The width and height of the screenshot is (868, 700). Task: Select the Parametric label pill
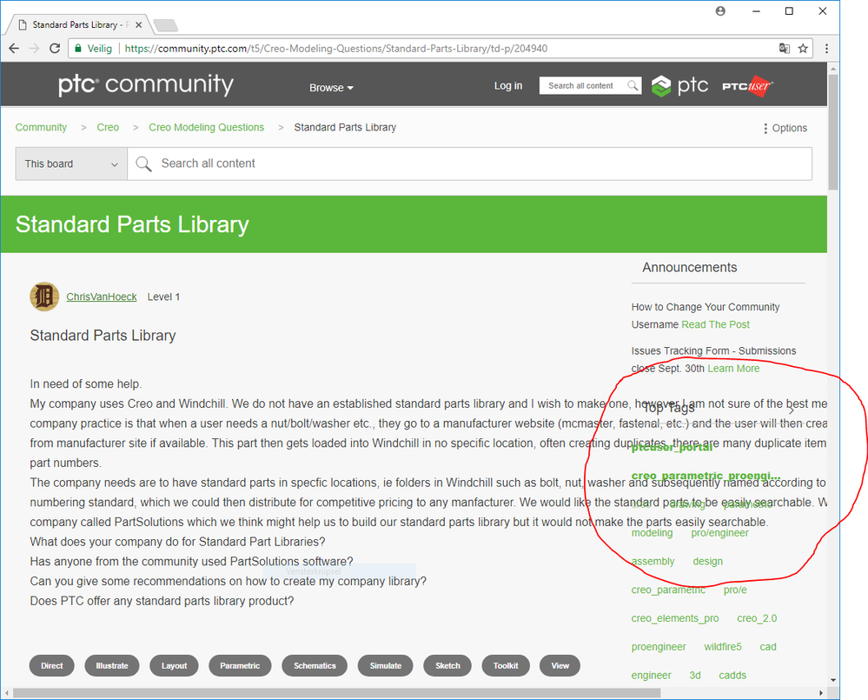[x=240, y=666]
